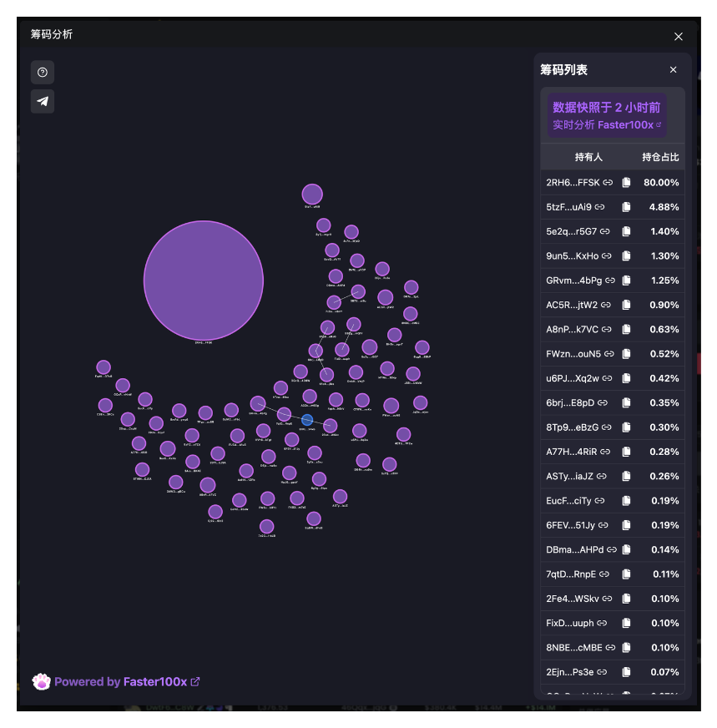This screenshot has height=728, width=717.
Task: Click the Telegram paper plane icon
Action: tap(43, 101)
